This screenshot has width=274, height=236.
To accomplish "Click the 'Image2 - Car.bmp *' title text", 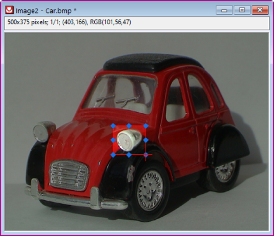I will click(46, 11).
